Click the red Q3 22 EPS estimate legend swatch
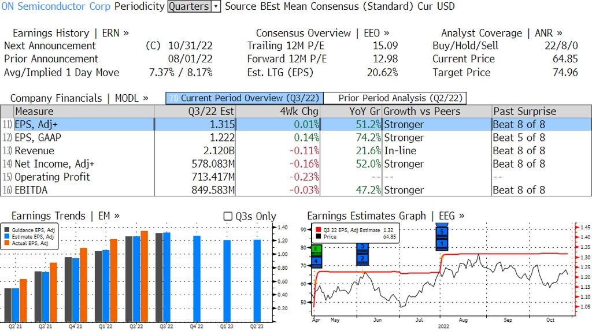 [x=319, y=230]
